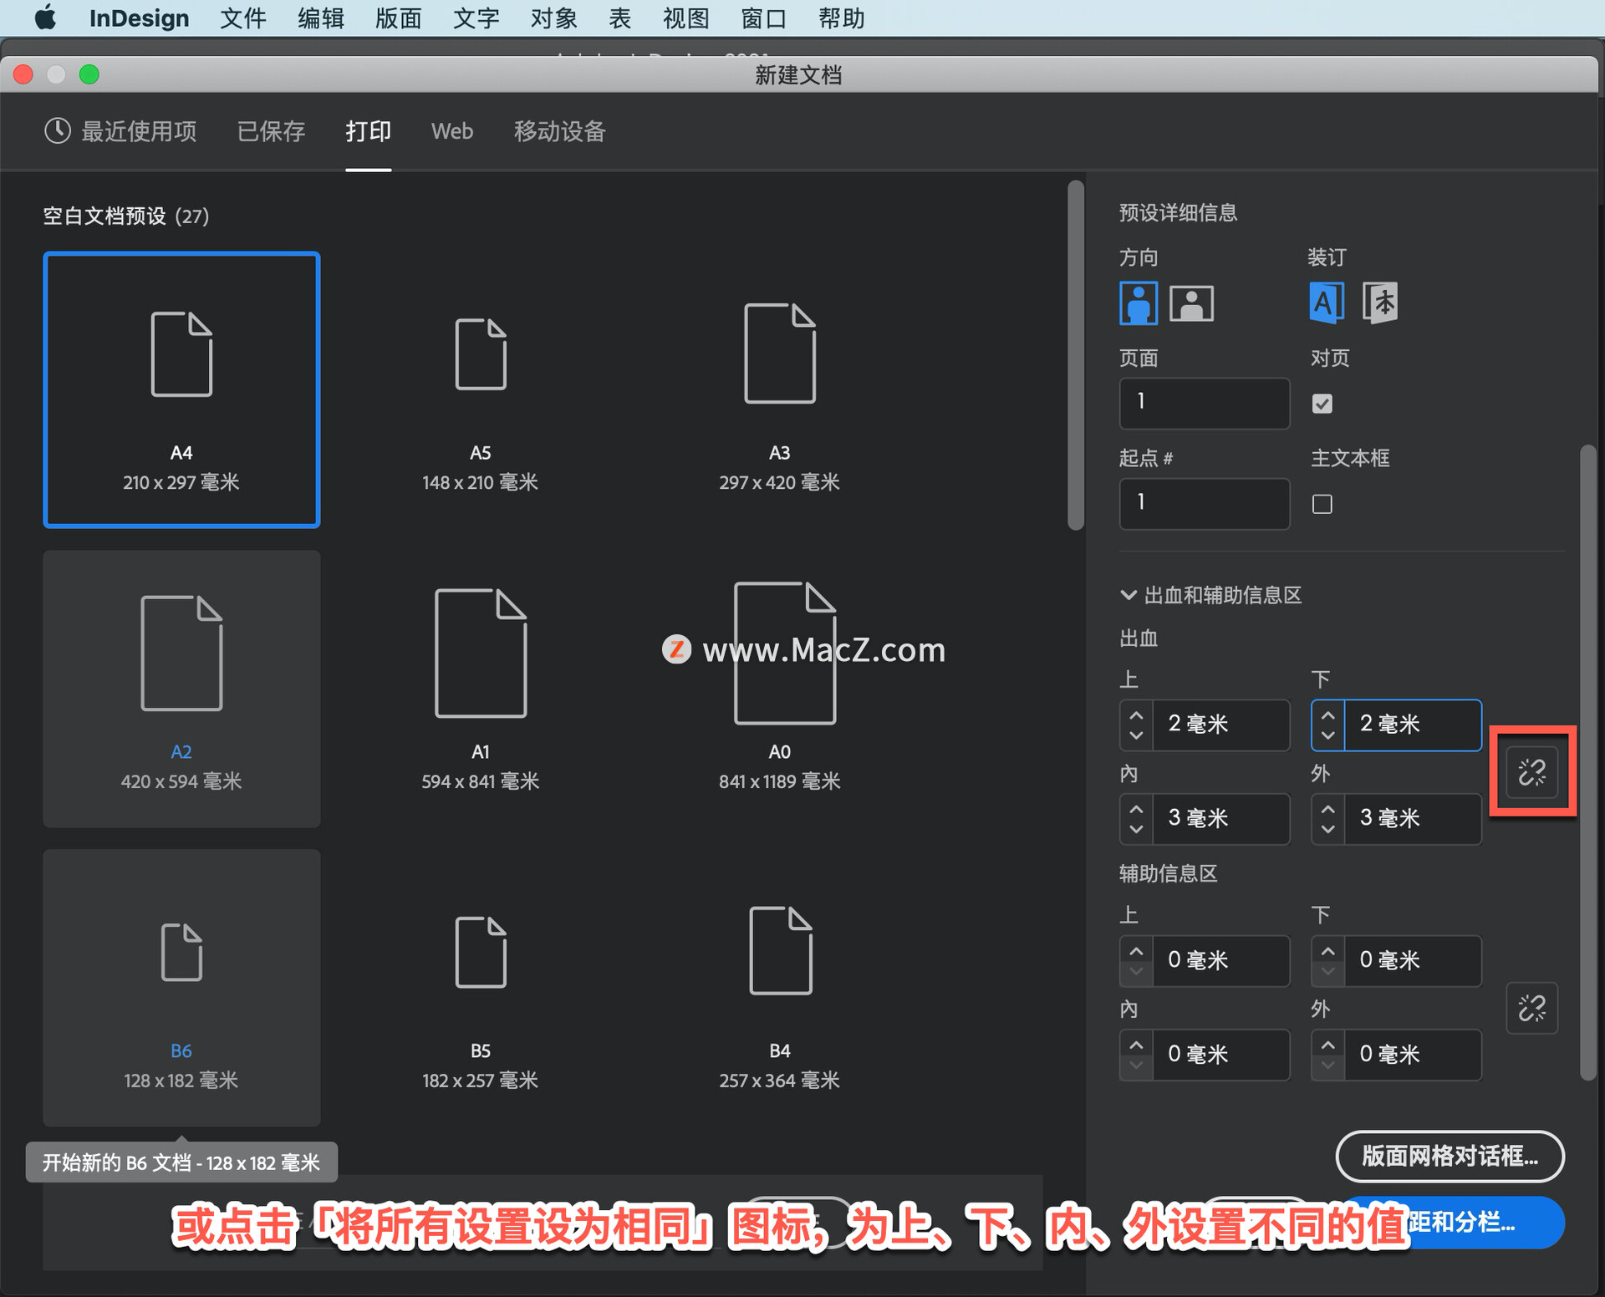The height and width of the screenshot is (1297, 1605).
Task: Switch to the 打印 tab
Action: 368,131
